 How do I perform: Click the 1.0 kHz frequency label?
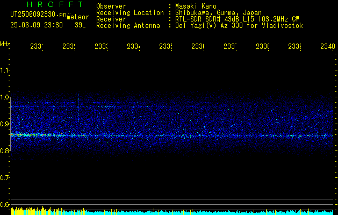tap(4, 97)
